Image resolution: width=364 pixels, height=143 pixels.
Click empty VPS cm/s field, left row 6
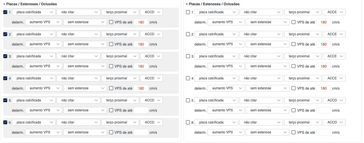tap(141, 132)
